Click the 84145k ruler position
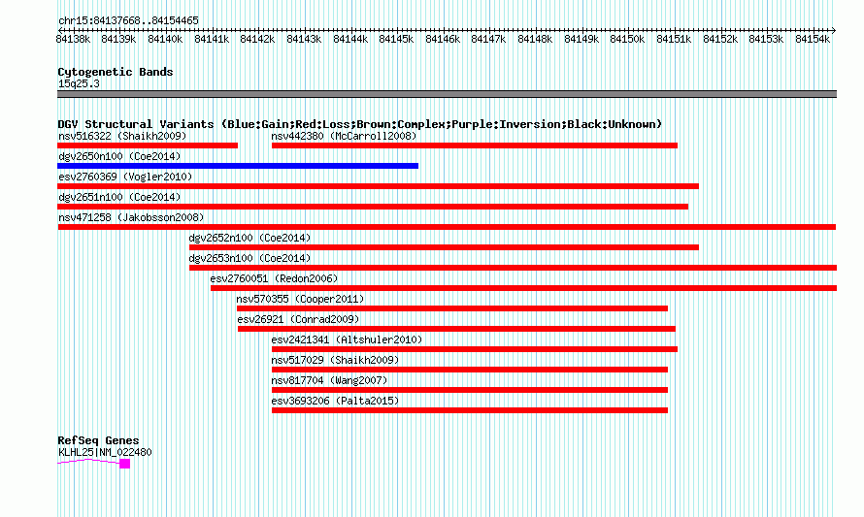This screenshot has width=864, height=517. click(396, 39)
